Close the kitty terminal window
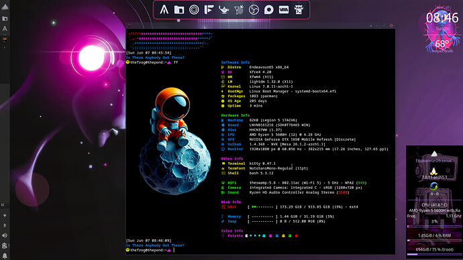This screenshot has width=463, height=260. [391, 25]
